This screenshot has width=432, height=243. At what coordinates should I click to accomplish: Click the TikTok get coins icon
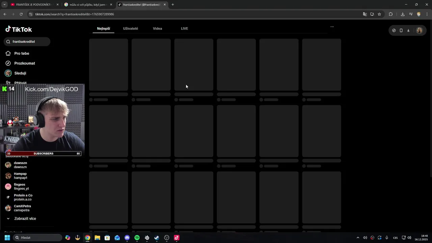394,30
